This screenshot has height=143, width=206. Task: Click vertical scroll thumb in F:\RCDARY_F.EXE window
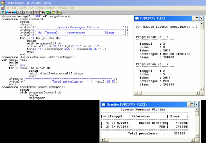pos(201,27)
